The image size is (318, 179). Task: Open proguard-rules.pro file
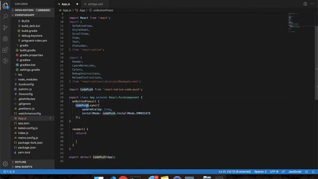point(34,41)
